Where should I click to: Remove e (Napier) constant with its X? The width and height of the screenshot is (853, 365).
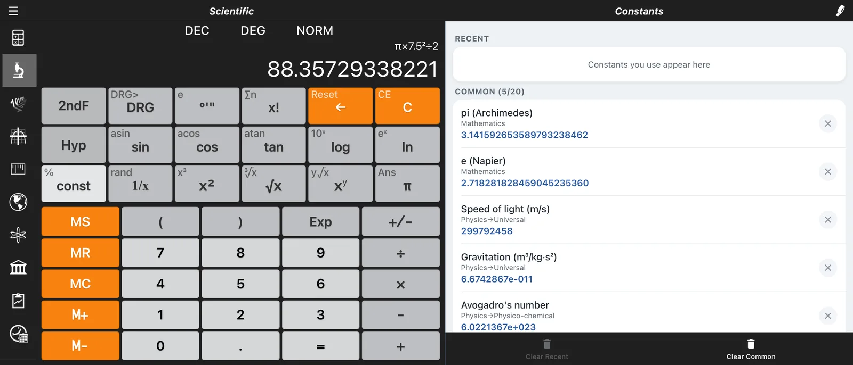tap(828, 171)
